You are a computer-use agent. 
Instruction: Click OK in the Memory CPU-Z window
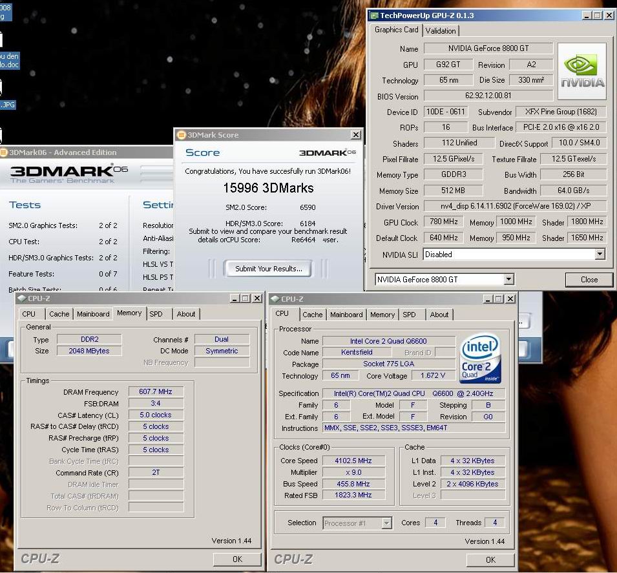click(x=237, y=559)
